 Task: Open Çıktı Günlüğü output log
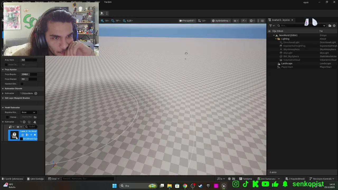35,179
